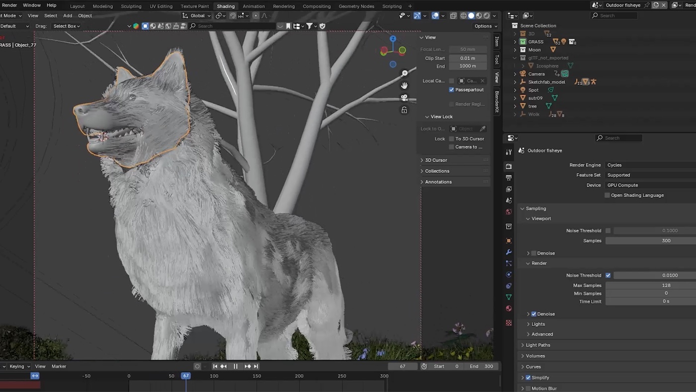Toggle the Simplify checkbox
Screen dimensions: 696x392
click(x=528, y=378)
